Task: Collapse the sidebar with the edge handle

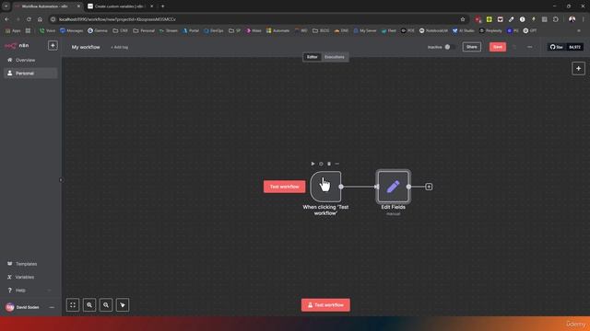Action: click(x=61, y=180)
